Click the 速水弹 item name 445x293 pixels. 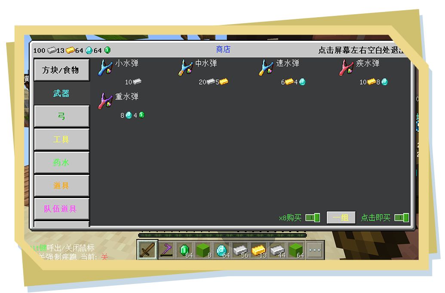coord(288,63)
